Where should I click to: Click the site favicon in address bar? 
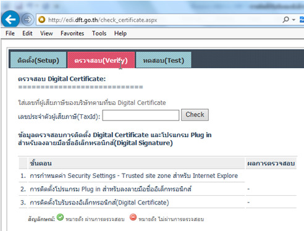42,20
